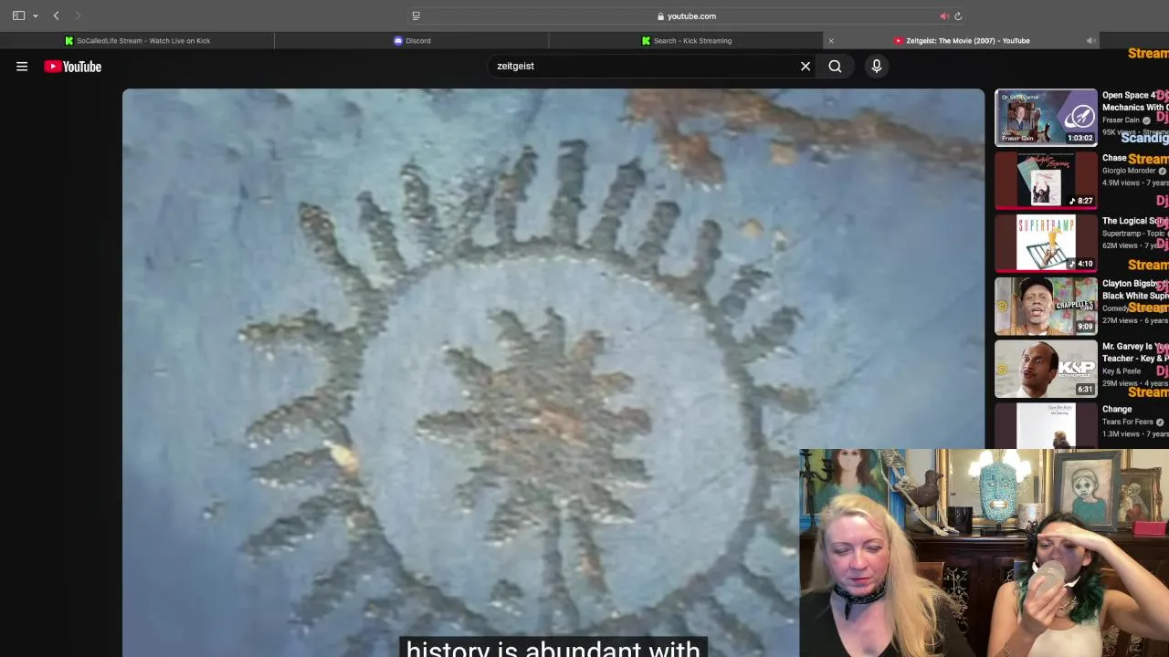Screen dimensions: 1169x657
Task: Open the Change Tears For Fears thumbnail
Action: click(x=1046, y=425)
